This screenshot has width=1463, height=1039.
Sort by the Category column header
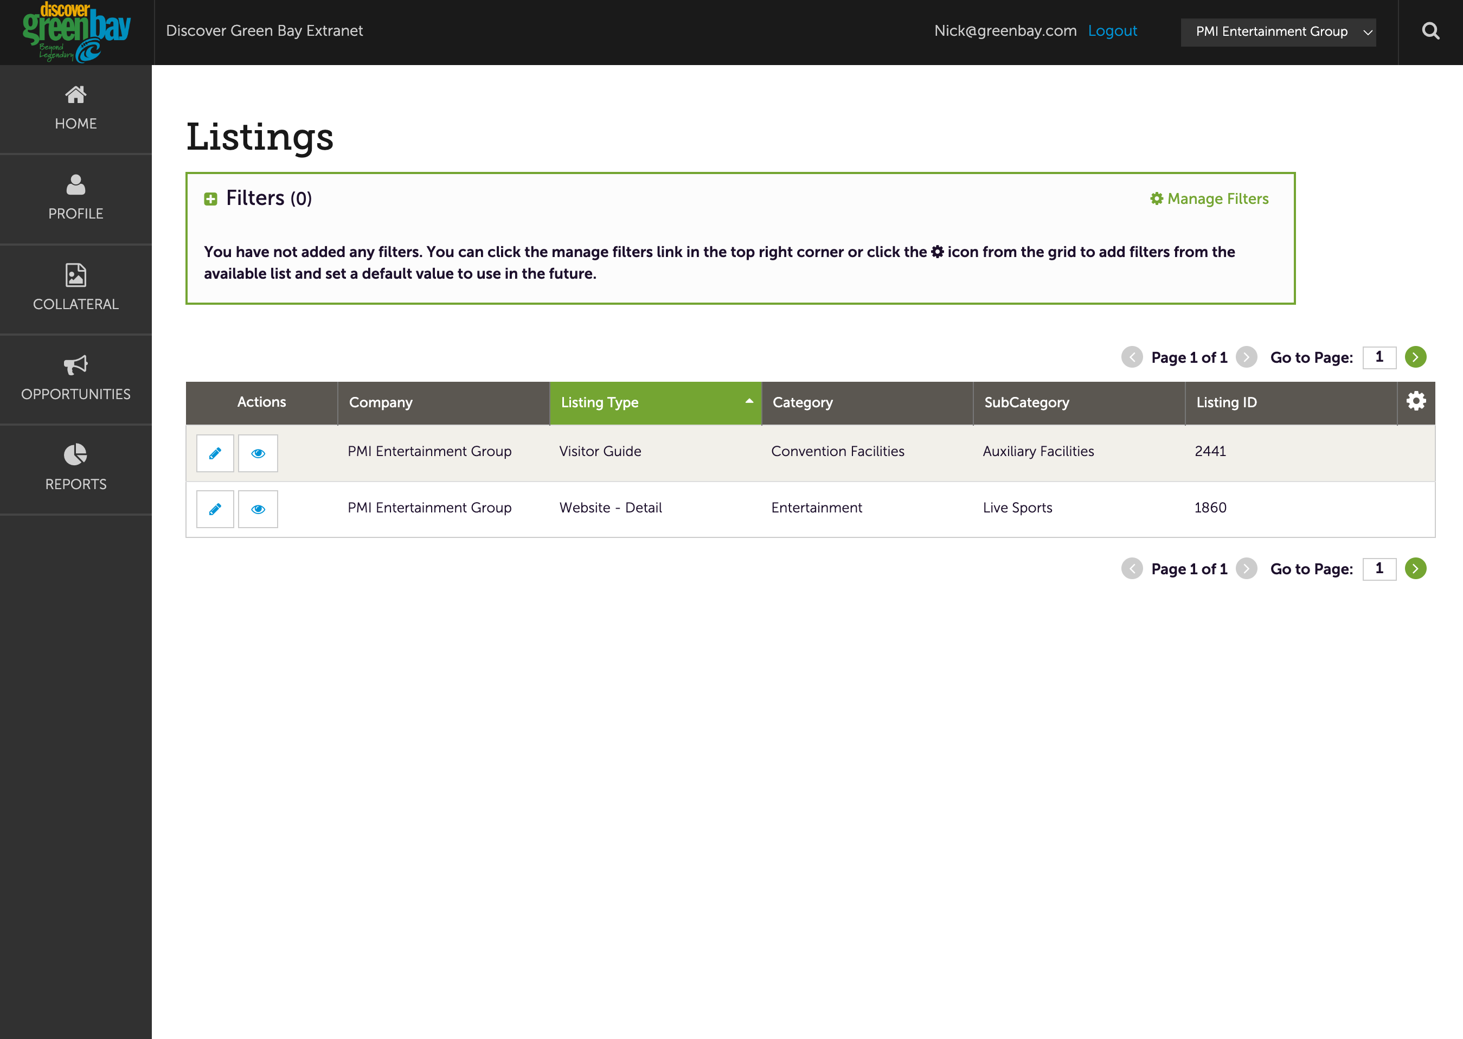(x=867, y=402)
